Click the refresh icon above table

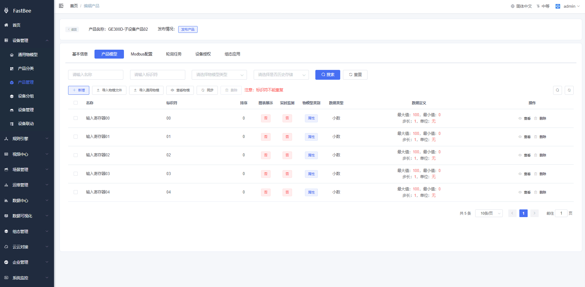click(569, 90)
